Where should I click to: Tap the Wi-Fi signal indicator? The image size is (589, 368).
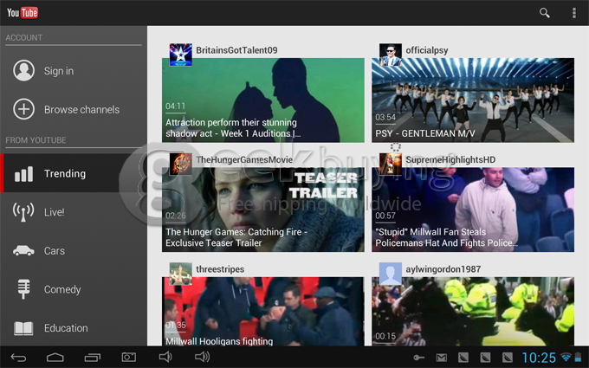click(x=566, y=357)
